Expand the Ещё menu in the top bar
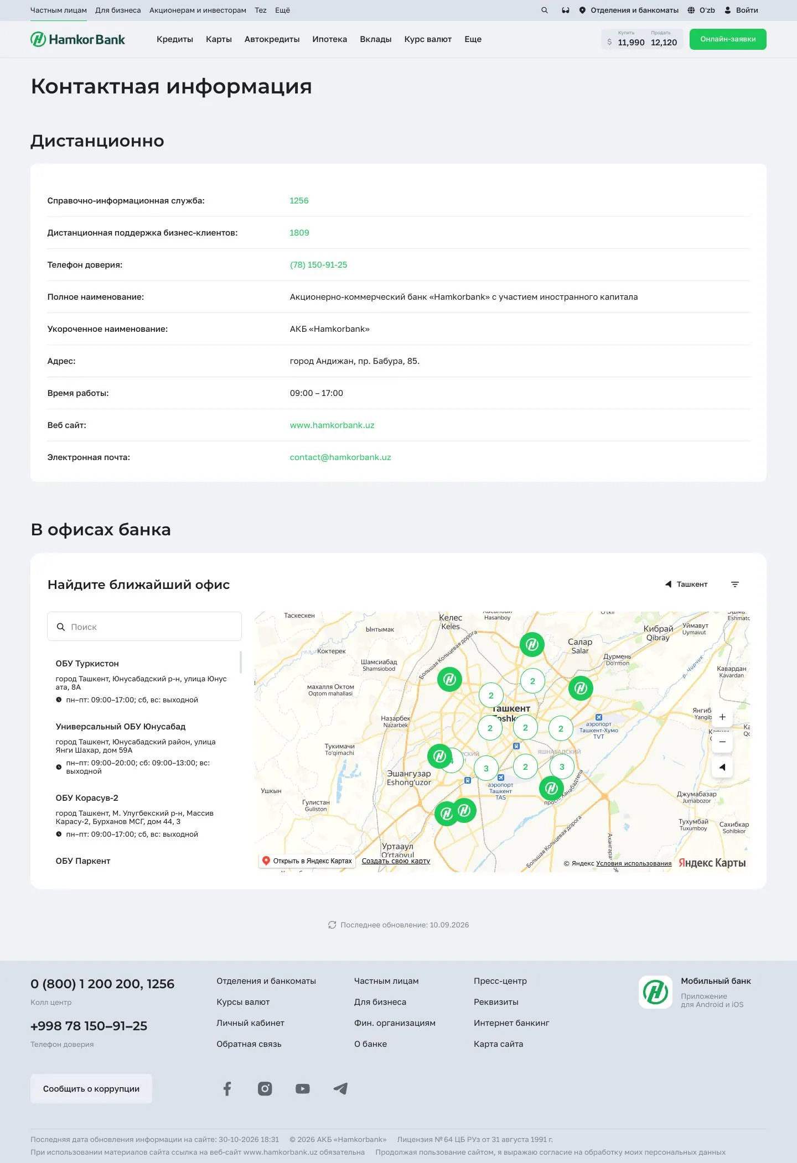Screen dimensions: 797x1163 (x=282, y=11)
